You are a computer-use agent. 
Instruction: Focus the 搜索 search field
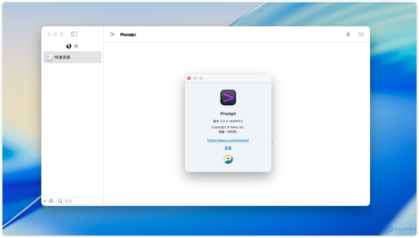tap(79, 201)
